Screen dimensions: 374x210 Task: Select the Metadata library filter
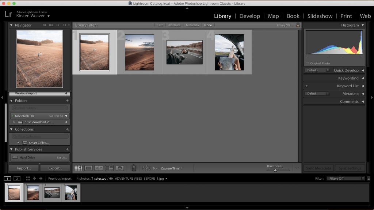[192, 25]
